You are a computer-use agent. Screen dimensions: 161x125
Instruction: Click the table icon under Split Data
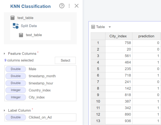pyautogui.click(x=21, y=35)
